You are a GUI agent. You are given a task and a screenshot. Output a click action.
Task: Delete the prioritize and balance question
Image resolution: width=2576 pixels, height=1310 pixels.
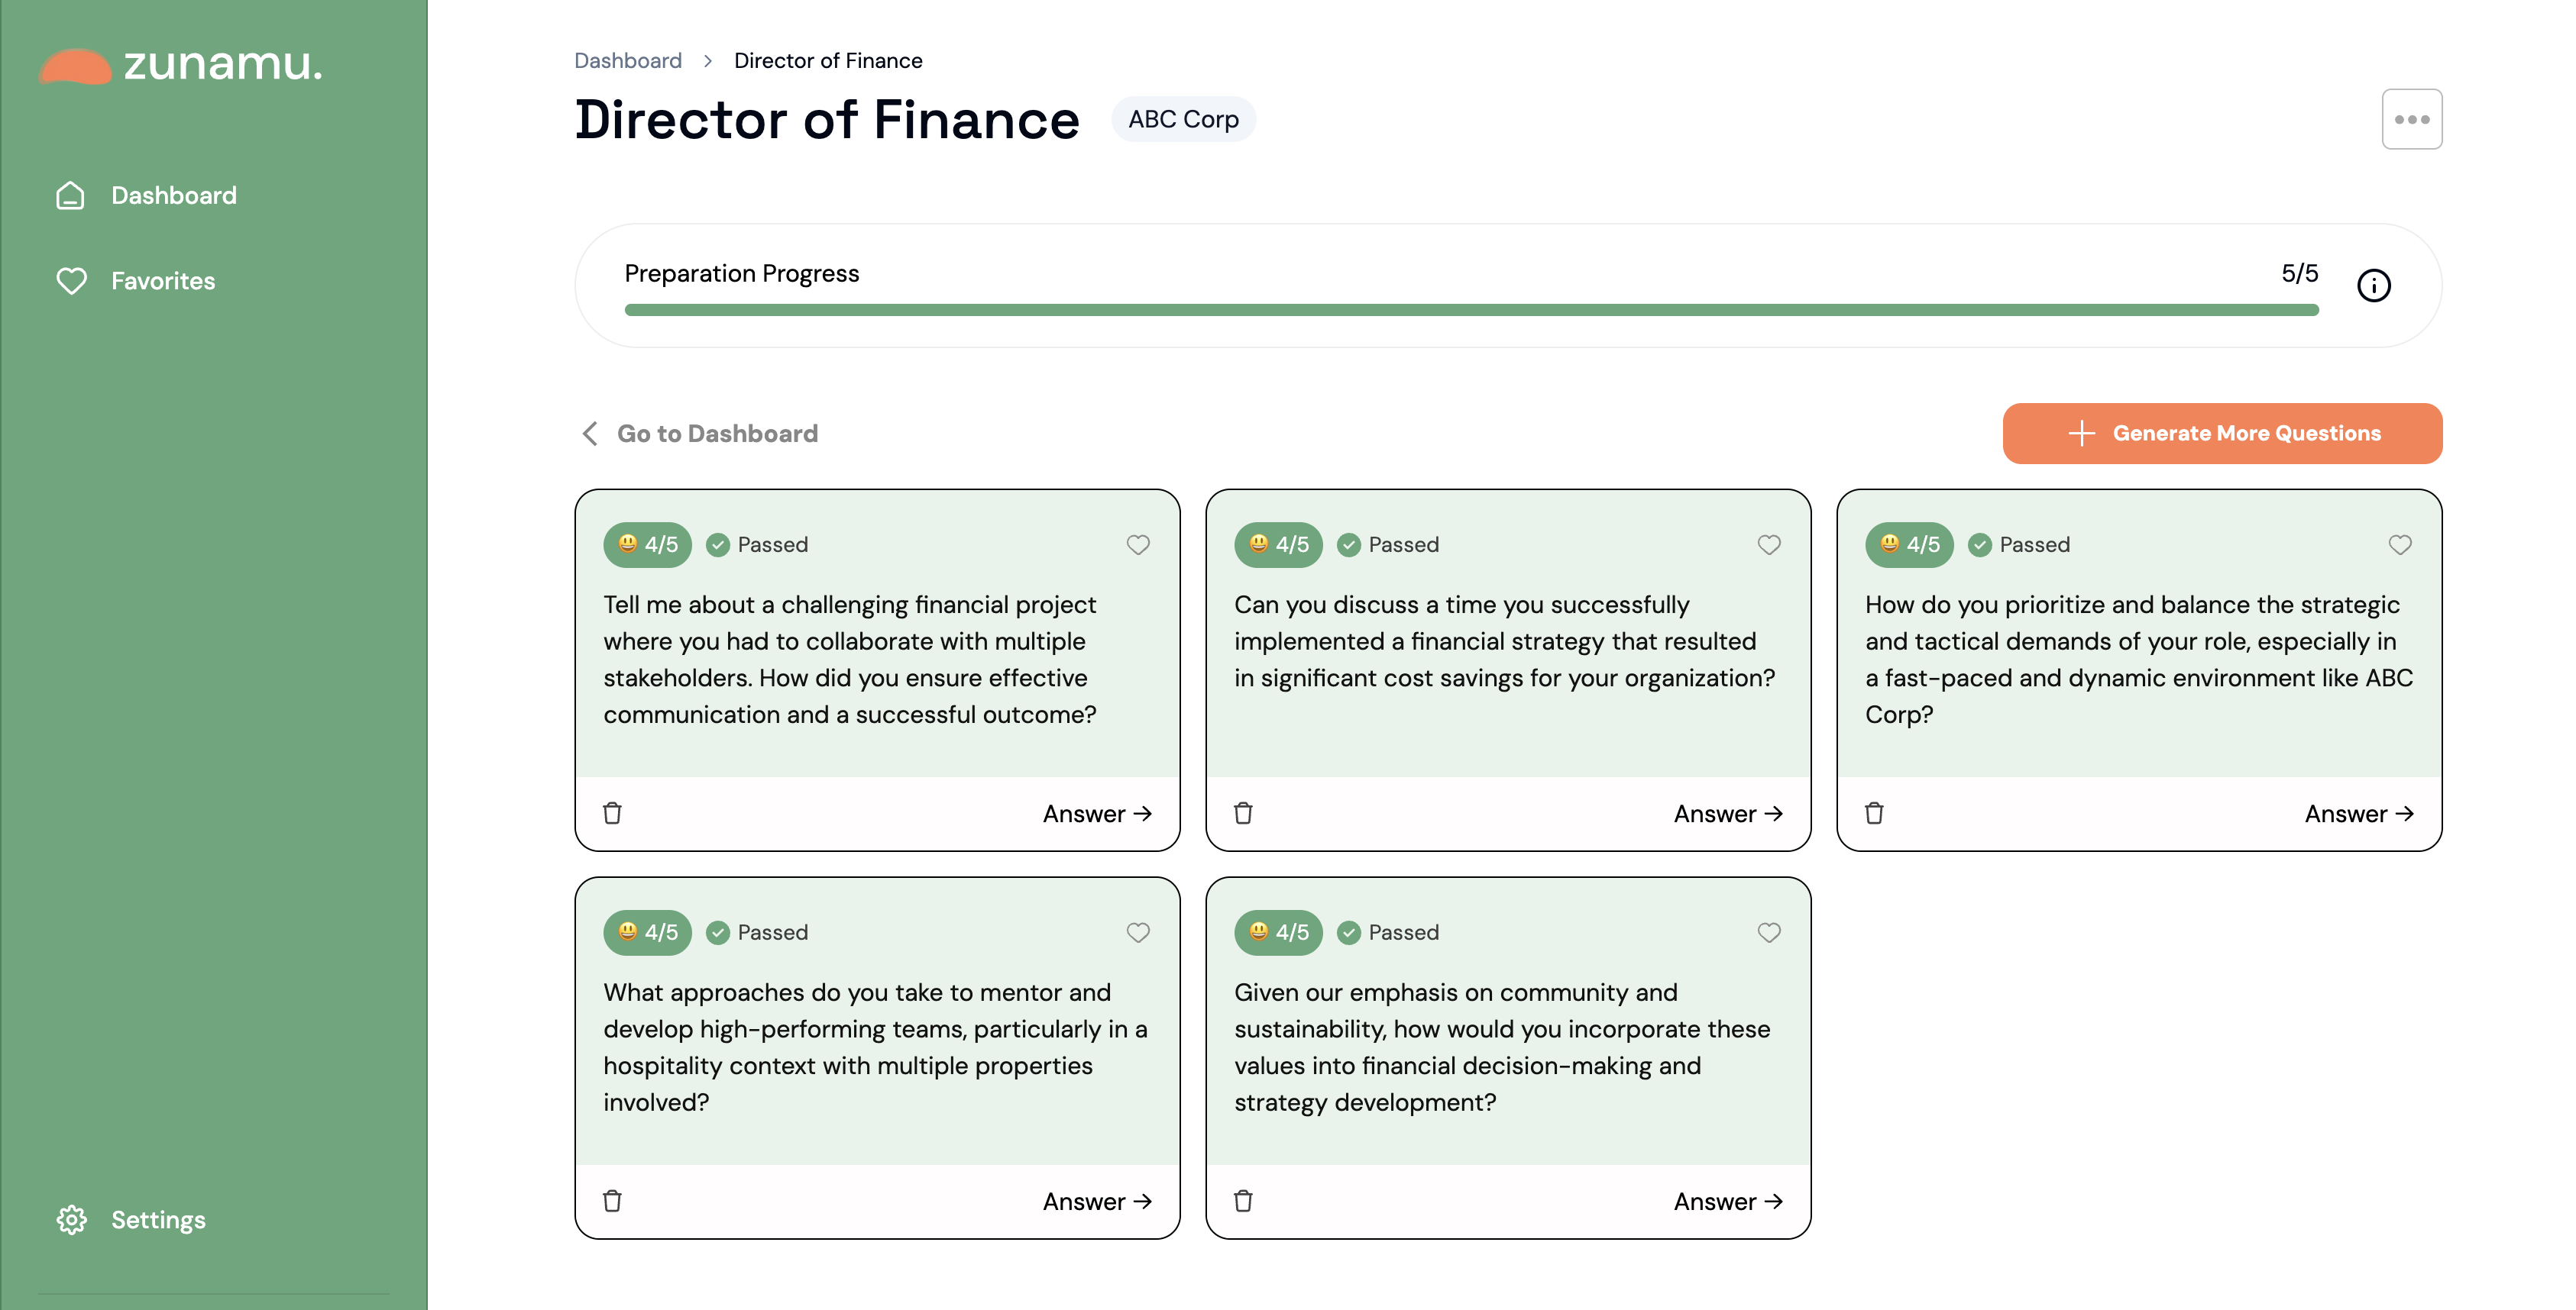pos(1875,813)
